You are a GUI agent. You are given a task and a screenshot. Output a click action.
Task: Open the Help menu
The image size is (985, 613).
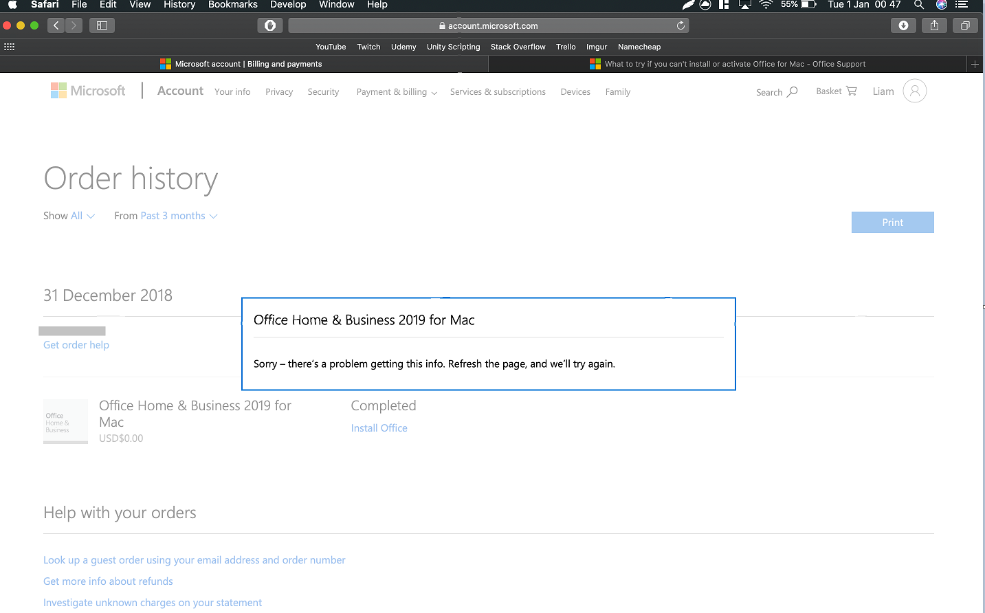tap(377, 5)
